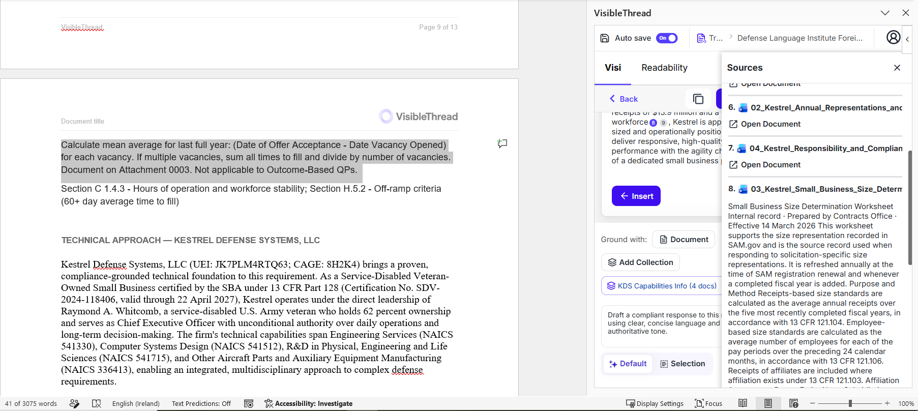Screen dimensions: 918x411
Task: Click the zoom in plus icon
Action: [x=887, y=403]
